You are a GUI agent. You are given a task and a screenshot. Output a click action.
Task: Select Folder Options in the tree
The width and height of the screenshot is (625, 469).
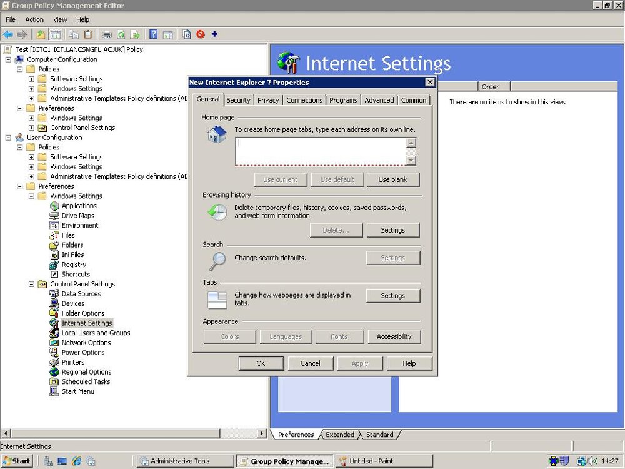point(83,313)
